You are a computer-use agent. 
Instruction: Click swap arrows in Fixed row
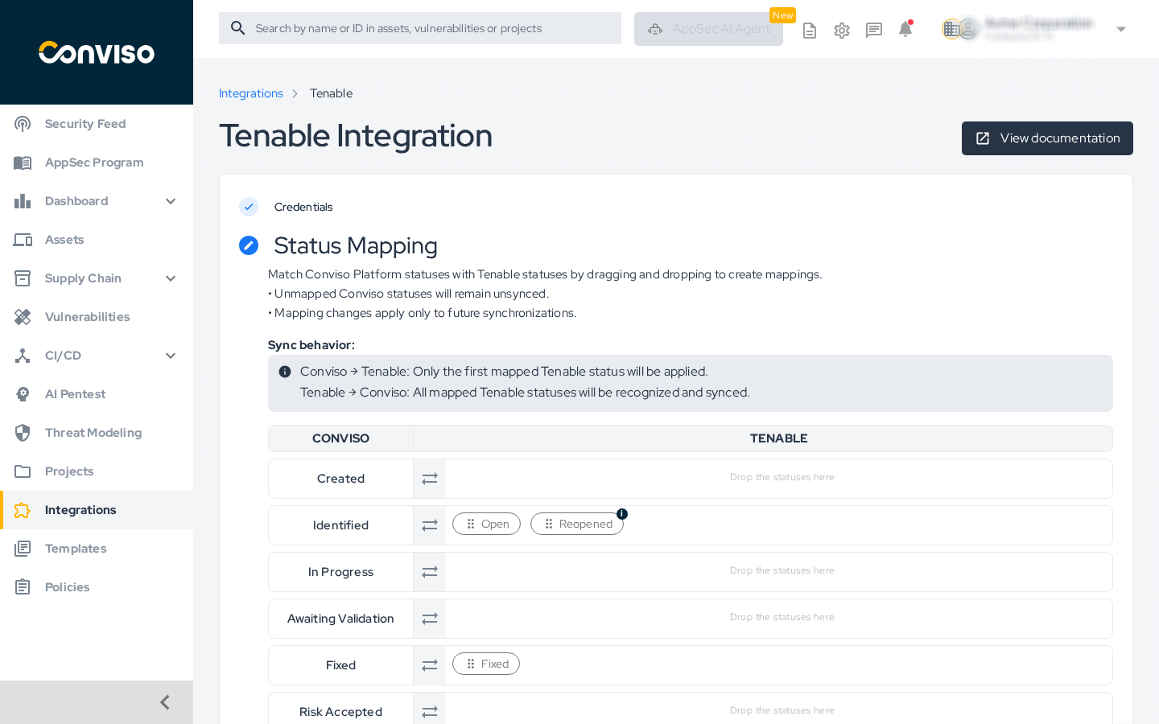(x=430, y=665)
